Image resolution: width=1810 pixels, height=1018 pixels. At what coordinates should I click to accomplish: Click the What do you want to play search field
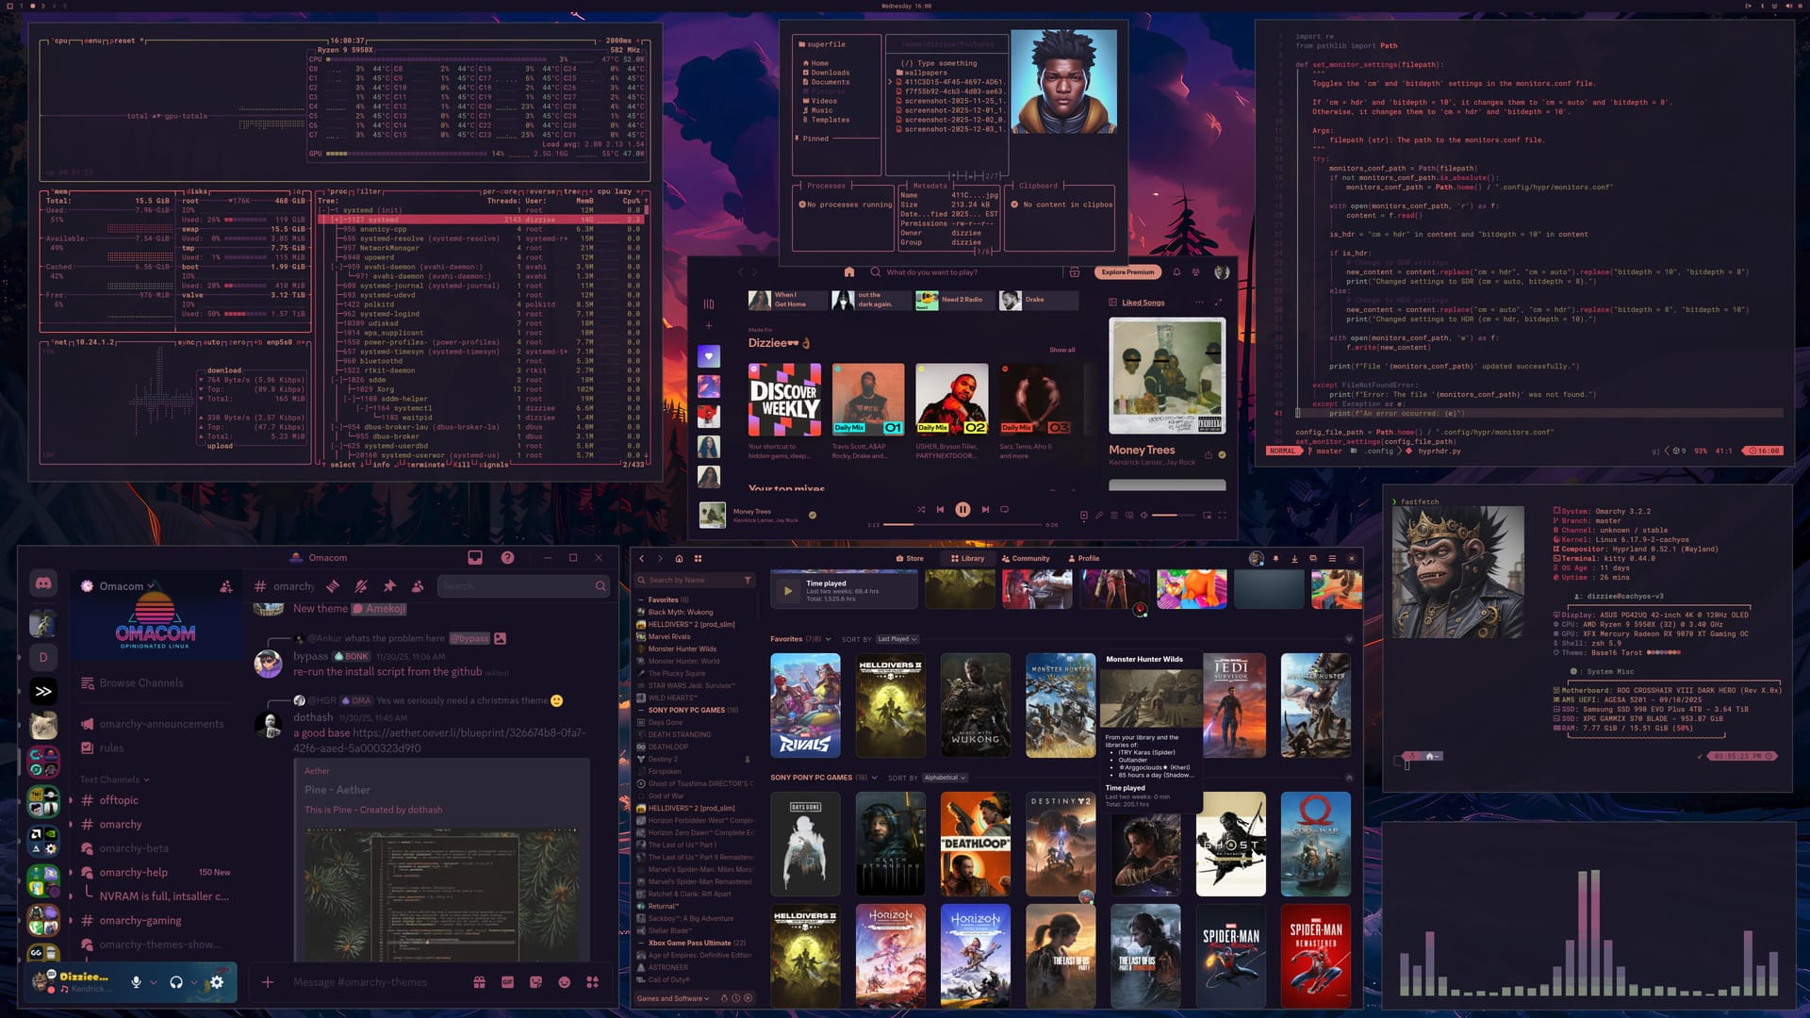click(x=952, y=271)
